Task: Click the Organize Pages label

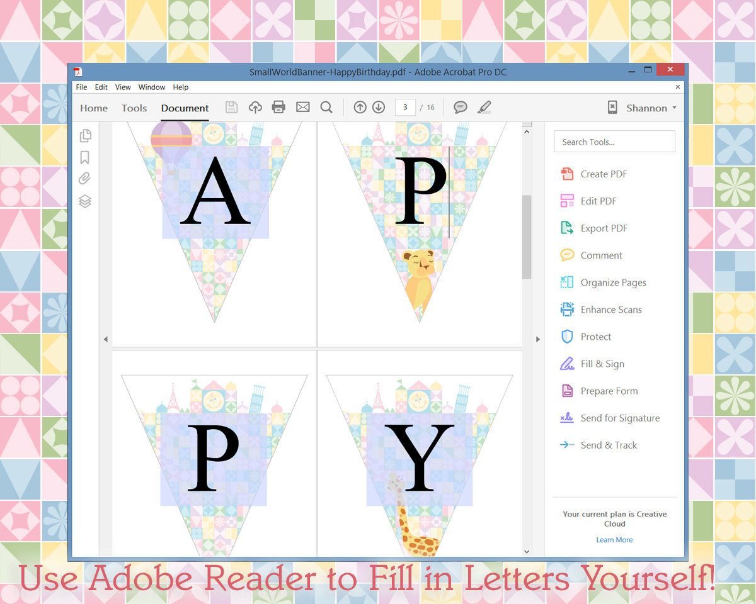Action: pos(614,282)
